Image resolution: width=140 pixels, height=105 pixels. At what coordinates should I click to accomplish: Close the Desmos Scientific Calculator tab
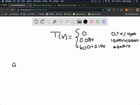coord(80,5)
